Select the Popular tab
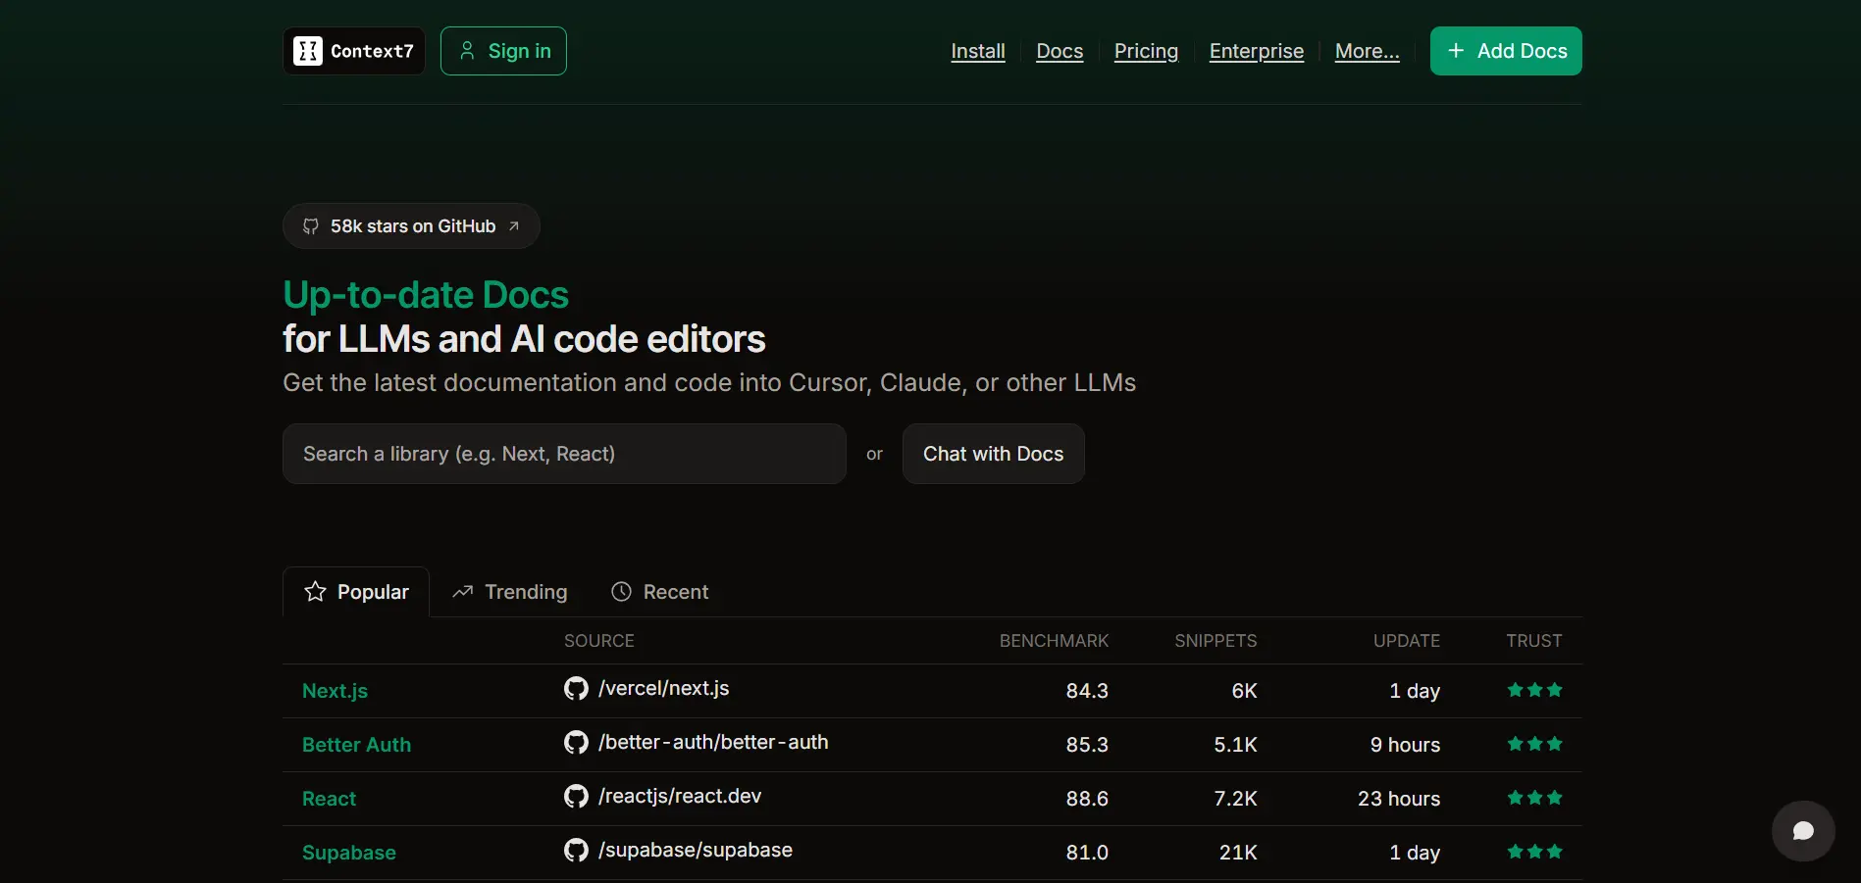The height and width of the screenshot is (883, 1861). tap(356, 592)
